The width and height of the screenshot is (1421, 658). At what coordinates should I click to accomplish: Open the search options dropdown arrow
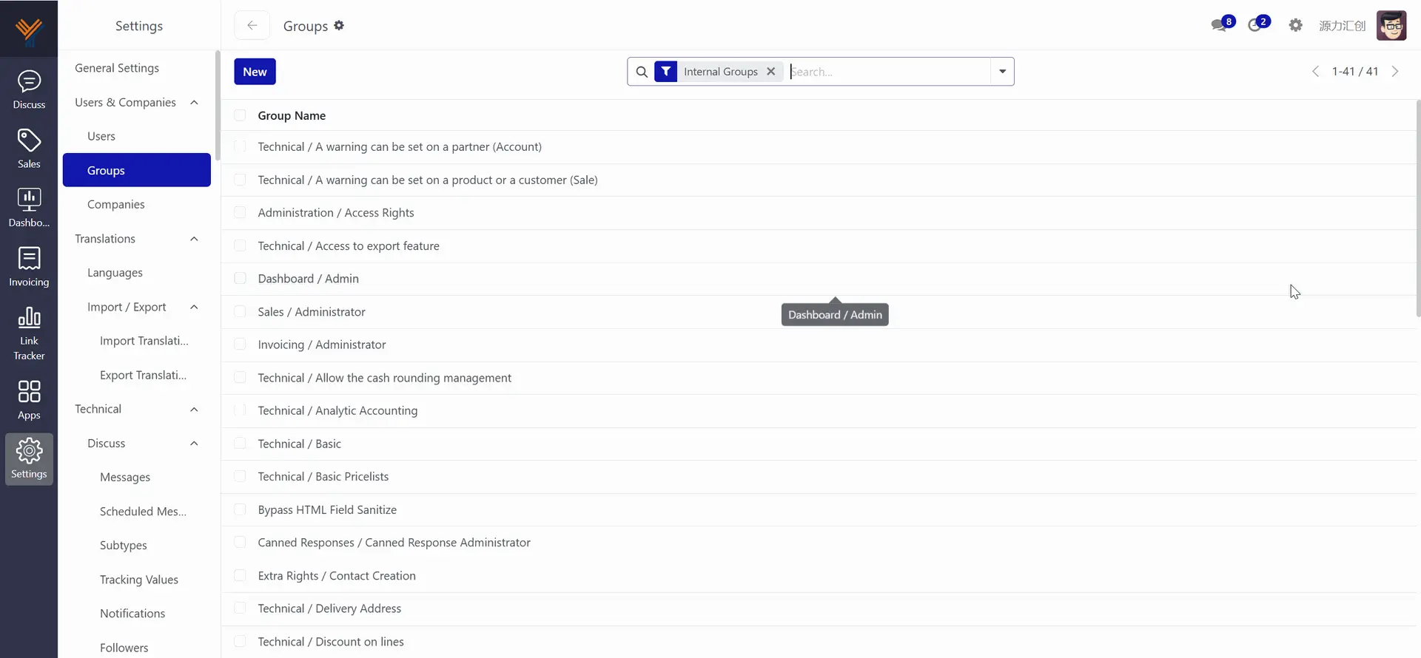(1002, 72)
